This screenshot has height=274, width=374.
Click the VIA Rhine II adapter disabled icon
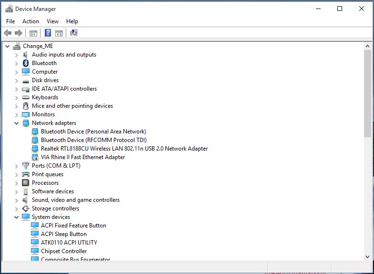point(35,157)
